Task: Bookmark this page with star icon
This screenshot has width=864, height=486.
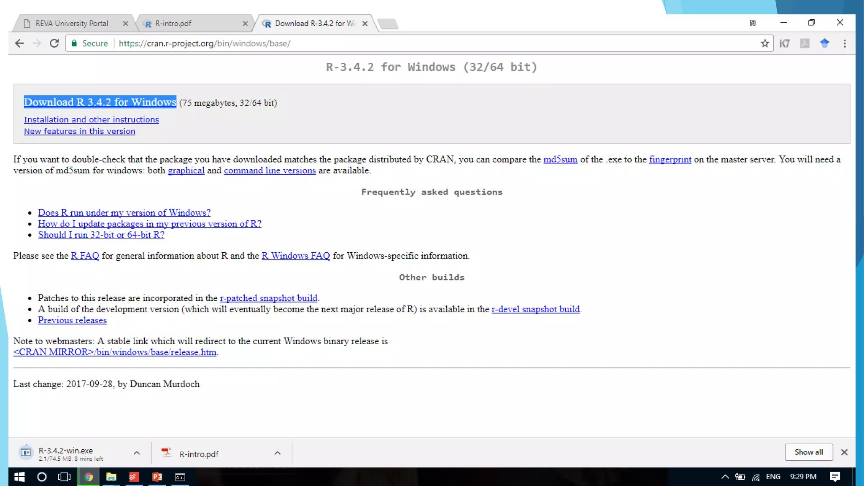Action: 764,43
